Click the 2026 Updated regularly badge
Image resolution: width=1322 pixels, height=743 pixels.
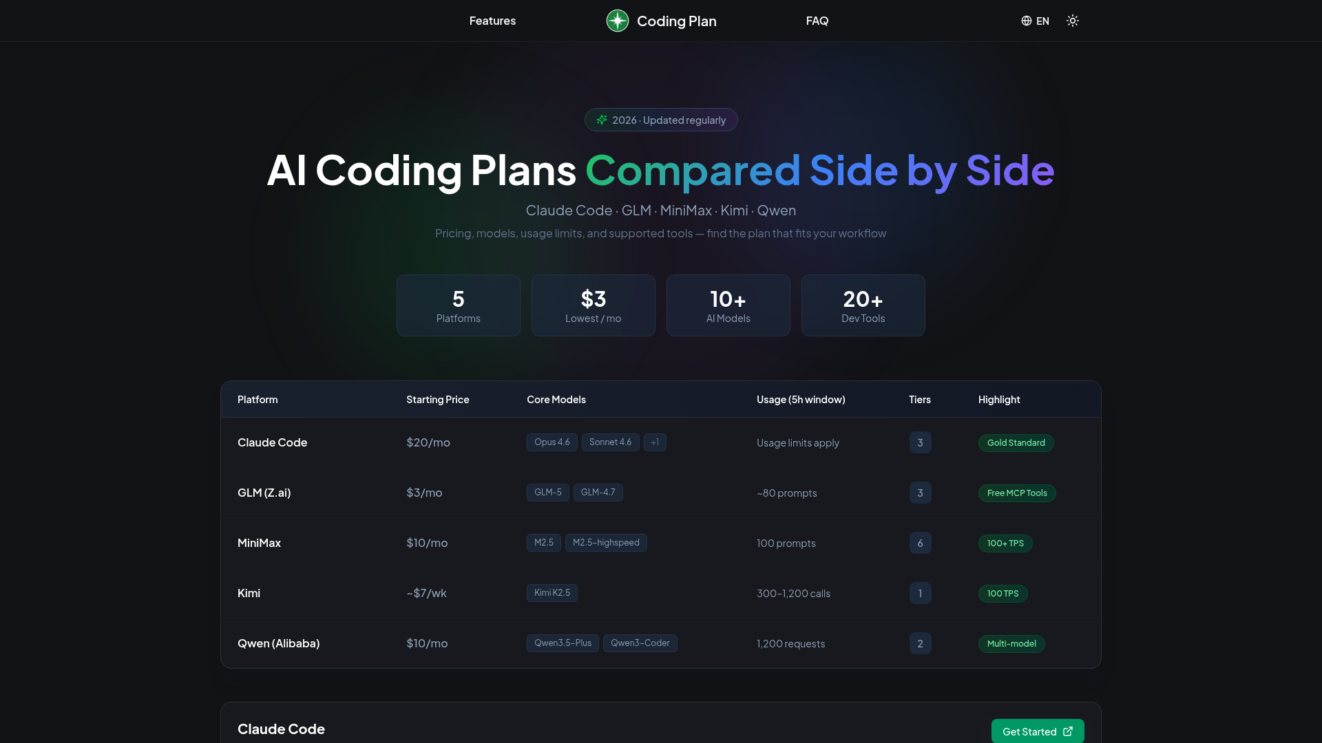click(661, 120)
